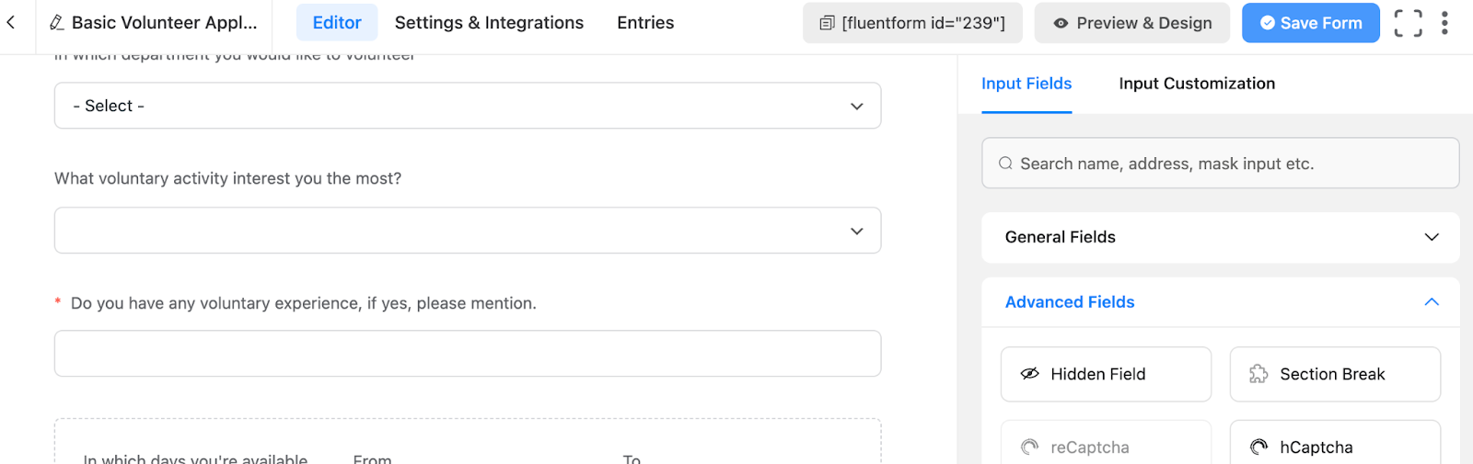Expand the General Fields section
This screenshot has width=1473, height=464.
[1220, 237]
